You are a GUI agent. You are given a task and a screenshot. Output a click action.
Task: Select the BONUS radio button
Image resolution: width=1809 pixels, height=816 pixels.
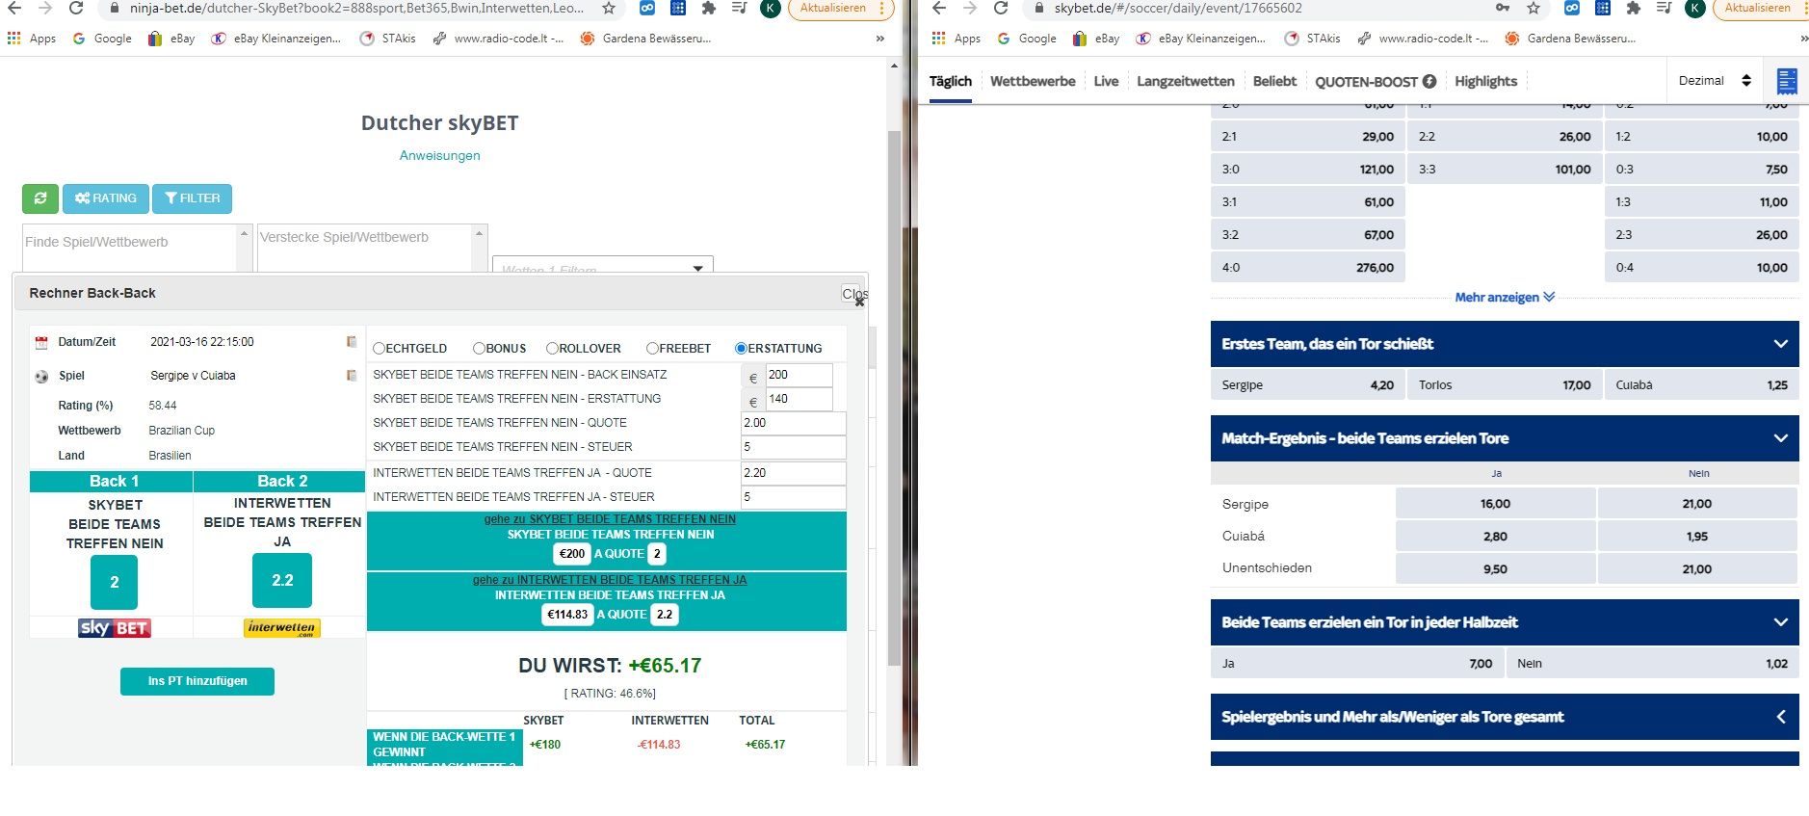pos(479,349)
